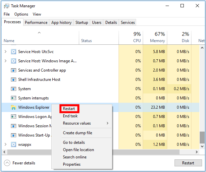Switch to the Startup tab
This screenshot has height=172, width=206.
point(82,23)
